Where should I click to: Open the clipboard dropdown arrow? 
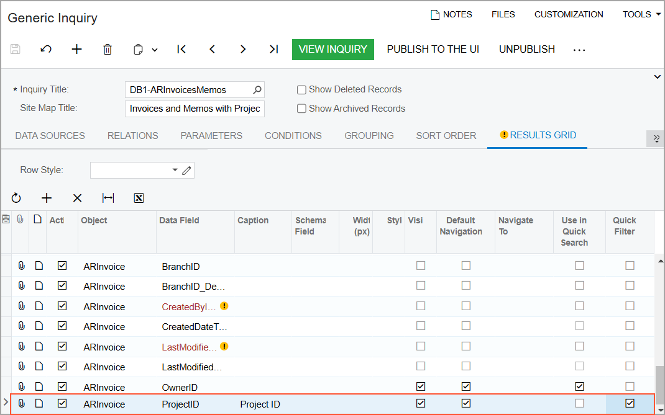coord(155,50)
